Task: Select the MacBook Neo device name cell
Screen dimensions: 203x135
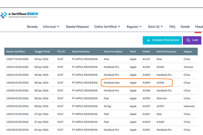Action: pos(112,83)
